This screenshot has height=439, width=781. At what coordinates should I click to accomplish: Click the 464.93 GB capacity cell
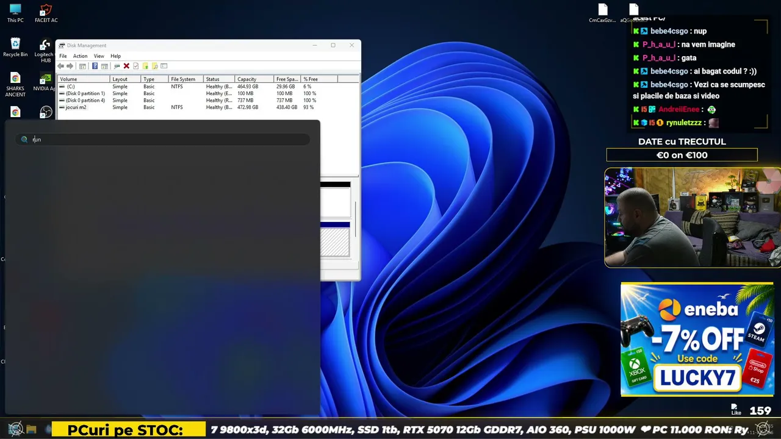pos(248,87)
